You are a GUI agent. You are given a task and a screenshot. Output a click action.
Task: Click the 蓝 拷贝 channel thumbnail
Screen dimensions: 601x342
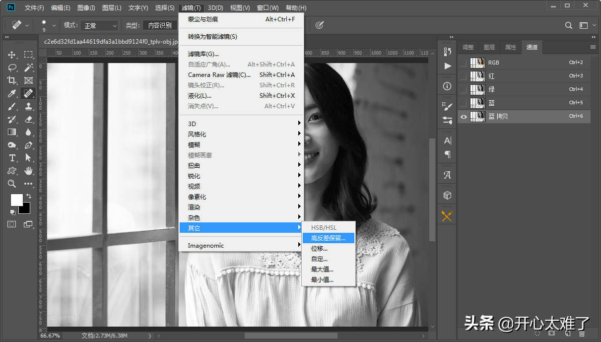(x=478, y=116)
